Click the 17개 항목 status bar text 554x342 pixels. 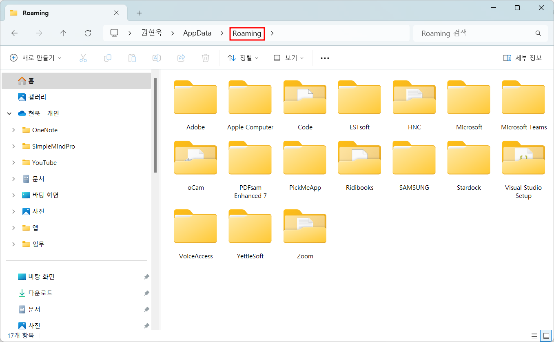click(21, 336)
